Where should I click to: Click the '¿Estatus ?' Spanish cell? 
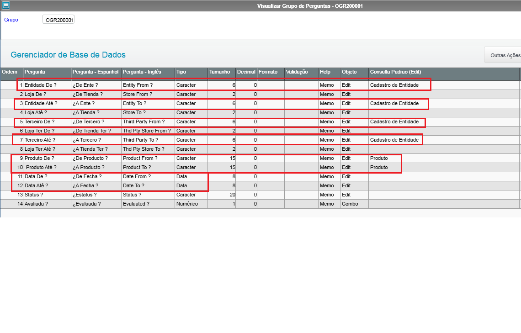[96, 195]
